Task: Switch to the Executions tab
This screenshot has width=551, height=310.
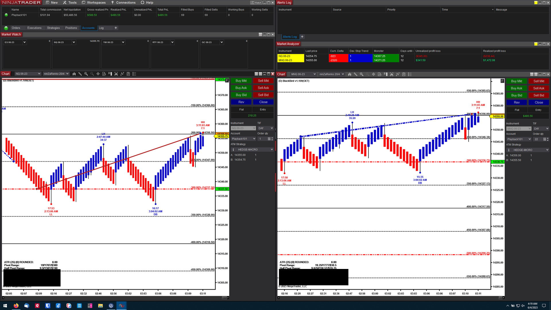Action: tap(34, 28)
